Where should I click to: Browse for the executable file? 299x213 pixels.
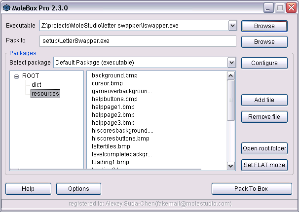264,26
